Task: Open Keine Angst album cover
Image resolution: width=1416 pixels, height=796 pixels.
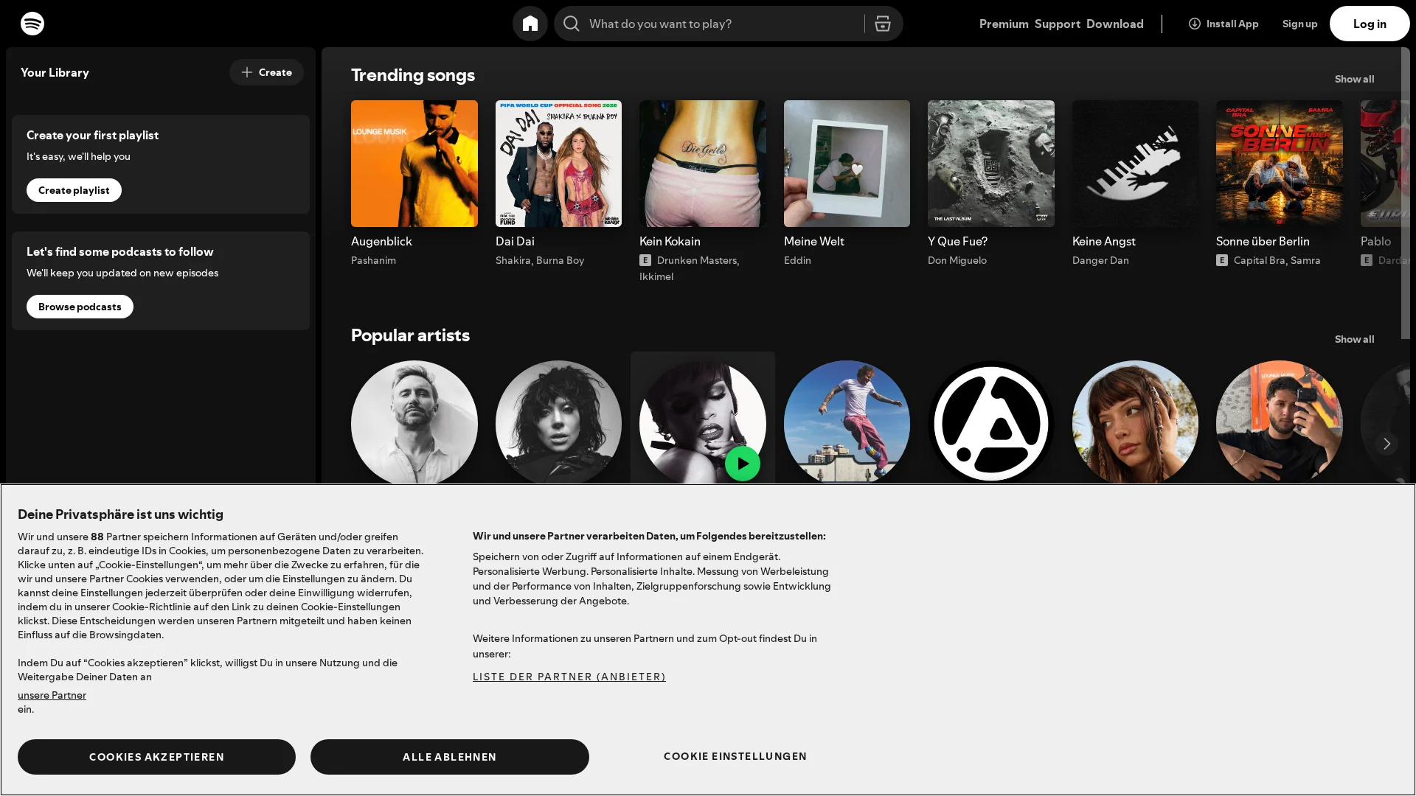Action: (x=1135, y=164)
